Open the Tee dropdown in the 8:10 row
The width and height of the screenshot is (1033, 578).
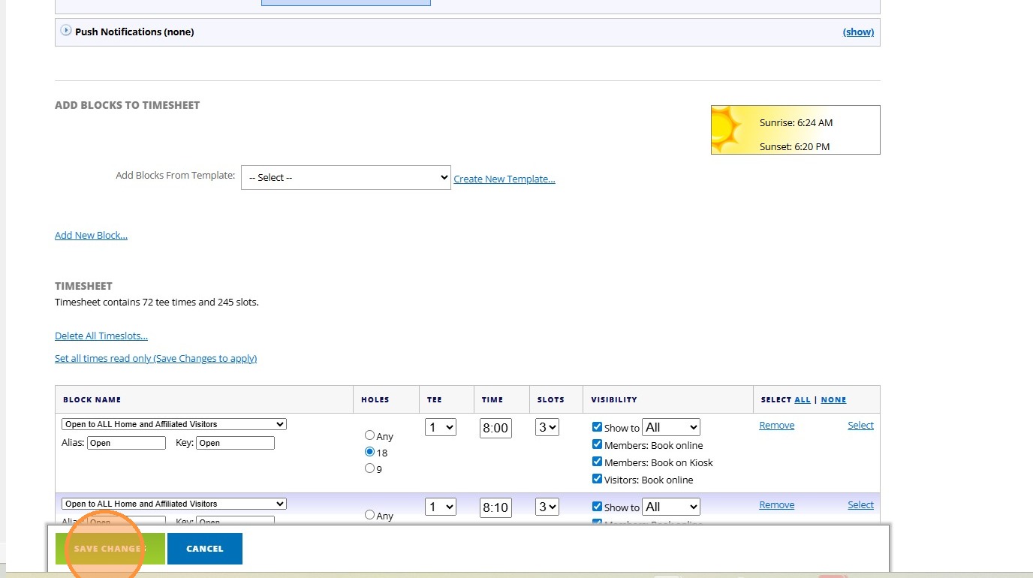441,507
